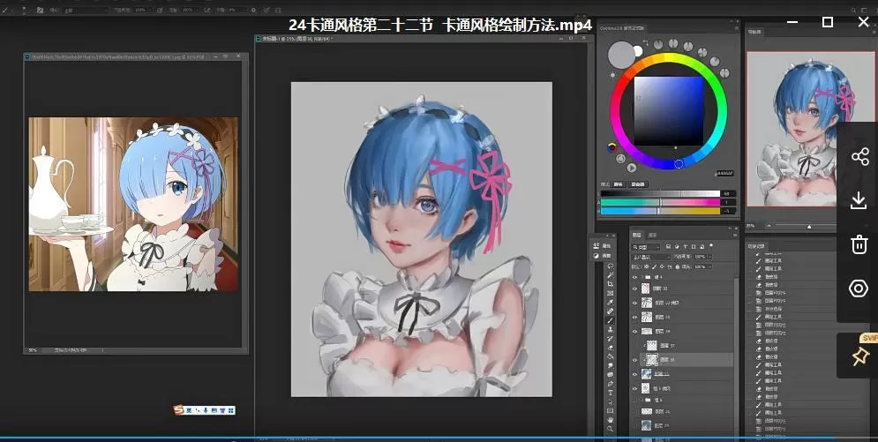Click the grayscale lightness slider in Coolorus
The image size is (878, 442).
pyautogui.click(x=661, y=193)
